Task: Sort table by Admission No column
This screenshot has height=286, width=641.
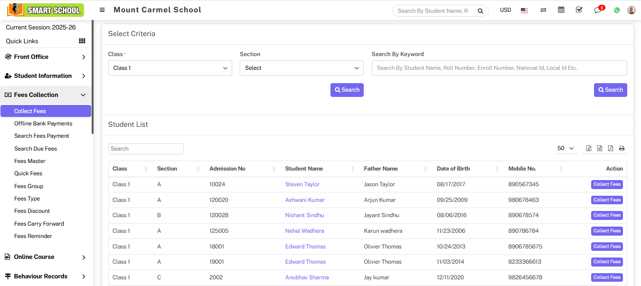Action: coord(242,169)
